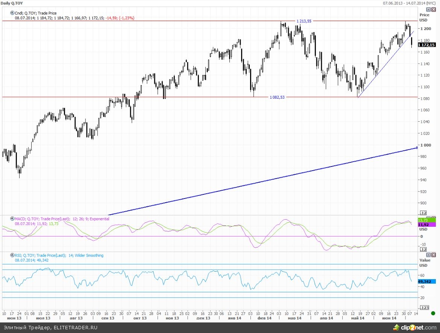
Task: Click the май 14 month label
Action: click(358, 318)
